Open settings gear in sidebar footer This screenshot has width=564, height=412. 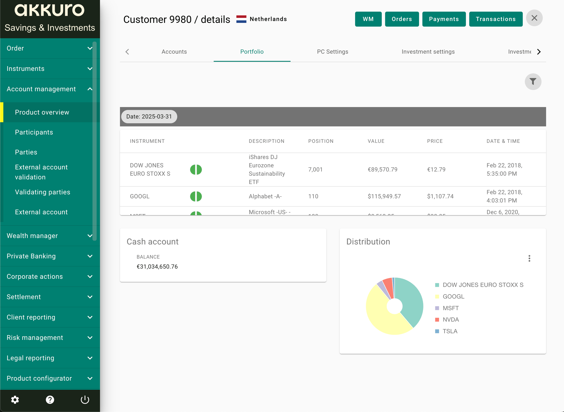[15, 400]
